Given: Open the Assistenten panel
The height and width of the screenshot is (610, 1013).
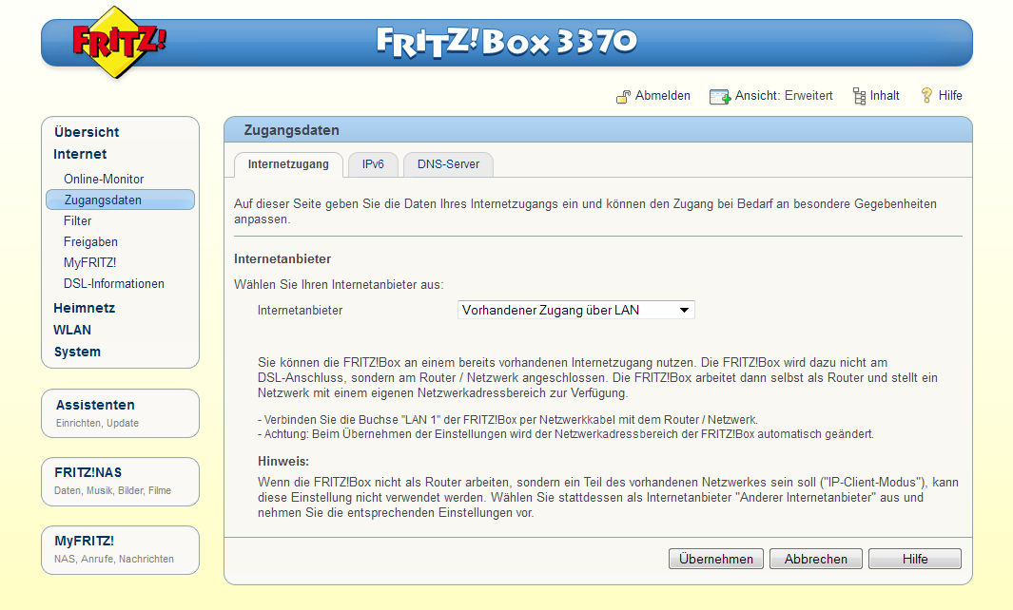Looking at the screenshot, I should [x=120, y=413].
